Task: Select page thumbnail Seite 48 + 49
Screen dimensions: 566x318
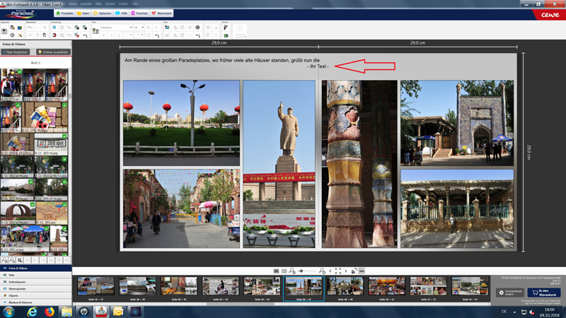Action: (x=345, y=287)
